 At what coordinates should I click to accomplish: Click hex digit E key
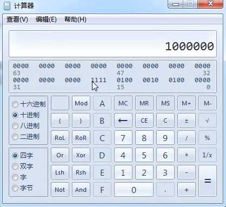(102, 172)
